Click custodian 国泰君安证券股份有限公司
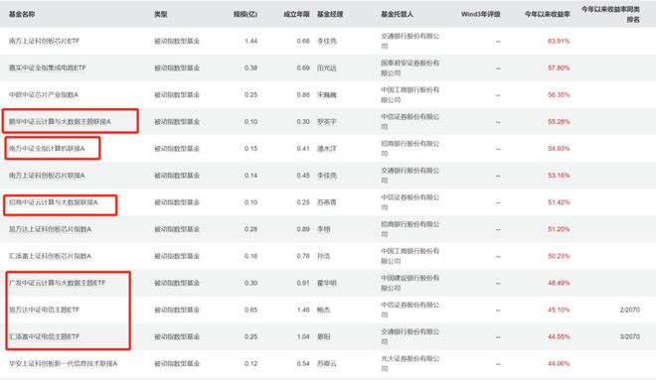The image size is (656, 380). pyautogui.click(x=410, y=67)
